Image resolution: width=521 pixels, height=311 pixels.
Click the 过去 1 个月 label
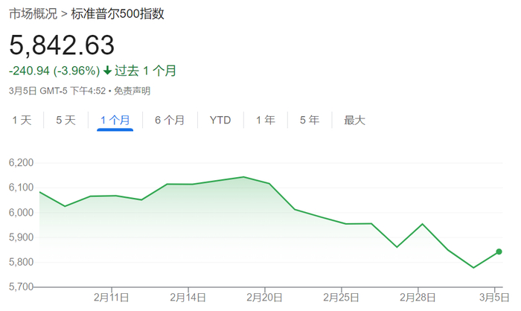[x=145, y=71]
